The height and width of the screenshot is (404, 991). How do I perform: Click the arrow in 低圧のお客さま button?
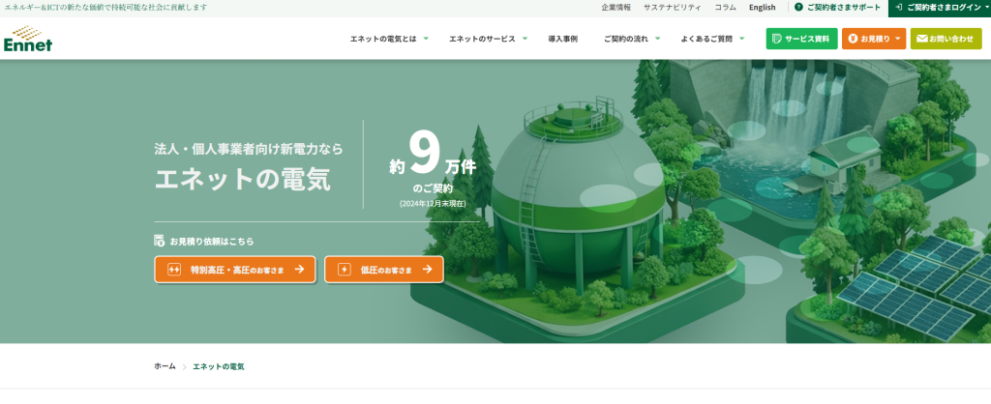tap(427, 269)
